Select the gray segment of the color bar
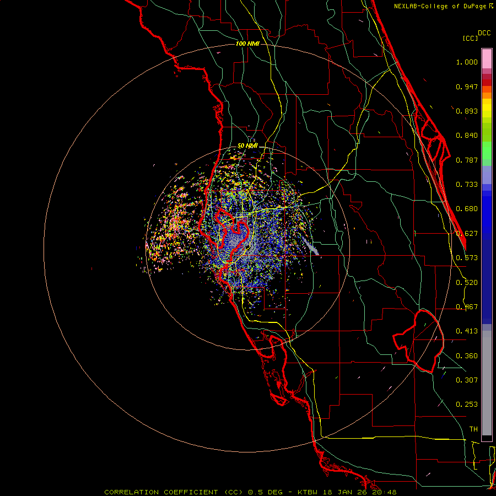This screenshot has width=496, height=496. (x=487, y=383)
